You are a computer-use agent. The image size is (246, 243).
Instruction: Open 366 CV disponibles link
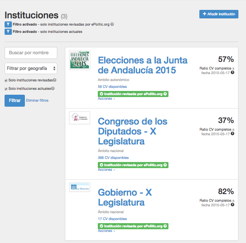[113, 158]
